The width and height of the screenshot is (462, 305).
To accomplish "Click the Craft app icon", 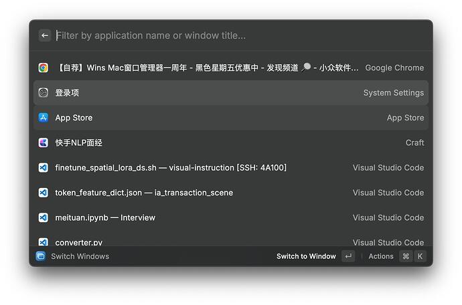I will coord(43,142).
